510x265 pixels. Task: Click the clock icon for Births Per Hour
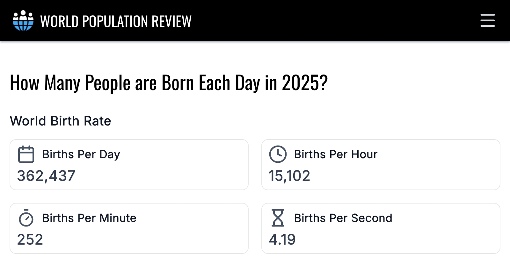pos(278,154)
